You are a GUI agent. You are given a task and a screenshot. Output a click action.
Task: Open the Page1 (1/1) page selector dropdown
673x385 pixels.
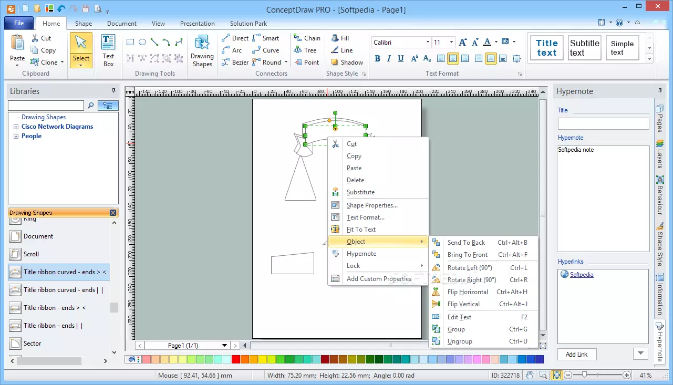click(224, 345)
